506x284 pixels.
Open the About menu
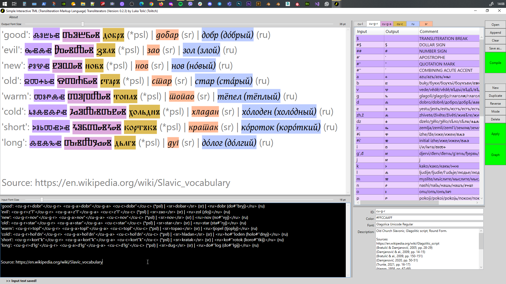pos(13,17)
